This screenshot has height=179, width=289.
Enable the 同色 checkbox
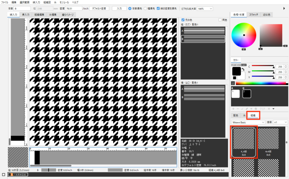pyautogui.click(x=220, y=20)
